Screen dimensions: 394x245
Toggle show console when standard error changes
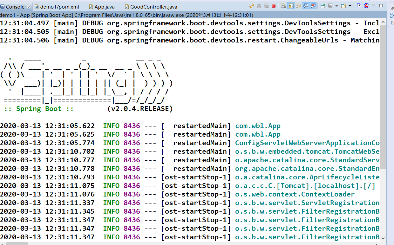313,6
